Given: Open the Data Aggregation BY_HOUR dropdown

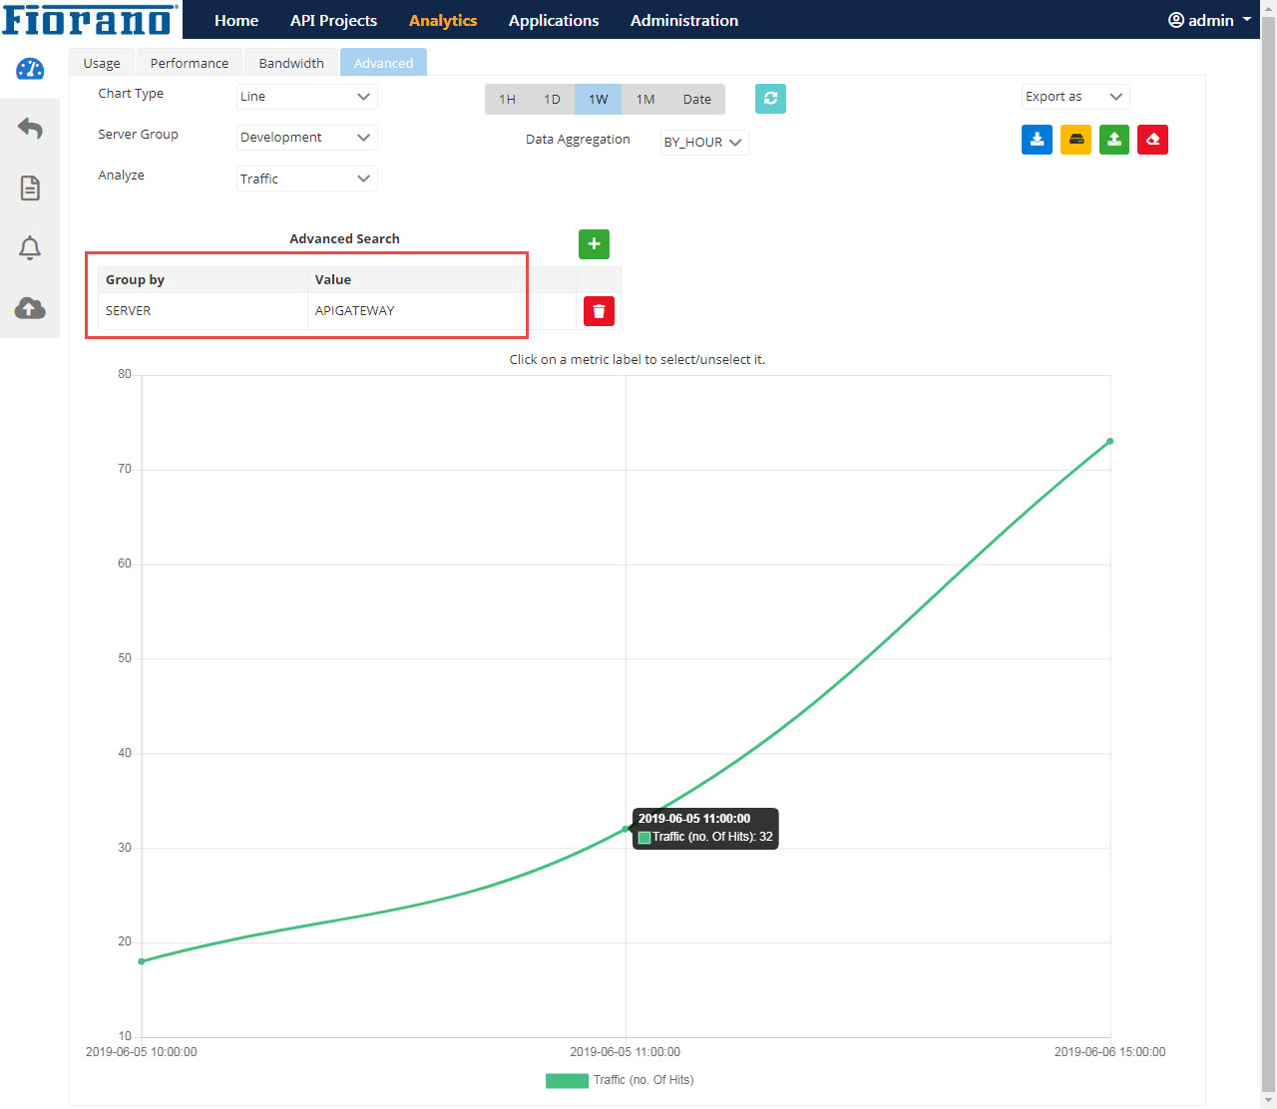Looking at the screenshot, I should [704, 143].
